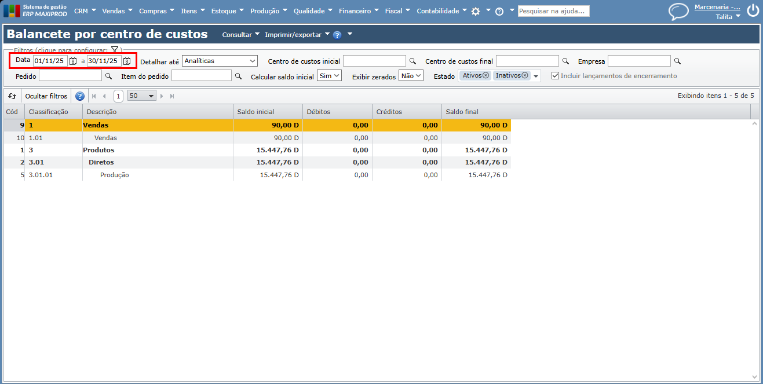This screenshot has width=763, height=384.
Task: Click the blue help icon beside Ocultar filtros
Action: (x=80, y=96)
